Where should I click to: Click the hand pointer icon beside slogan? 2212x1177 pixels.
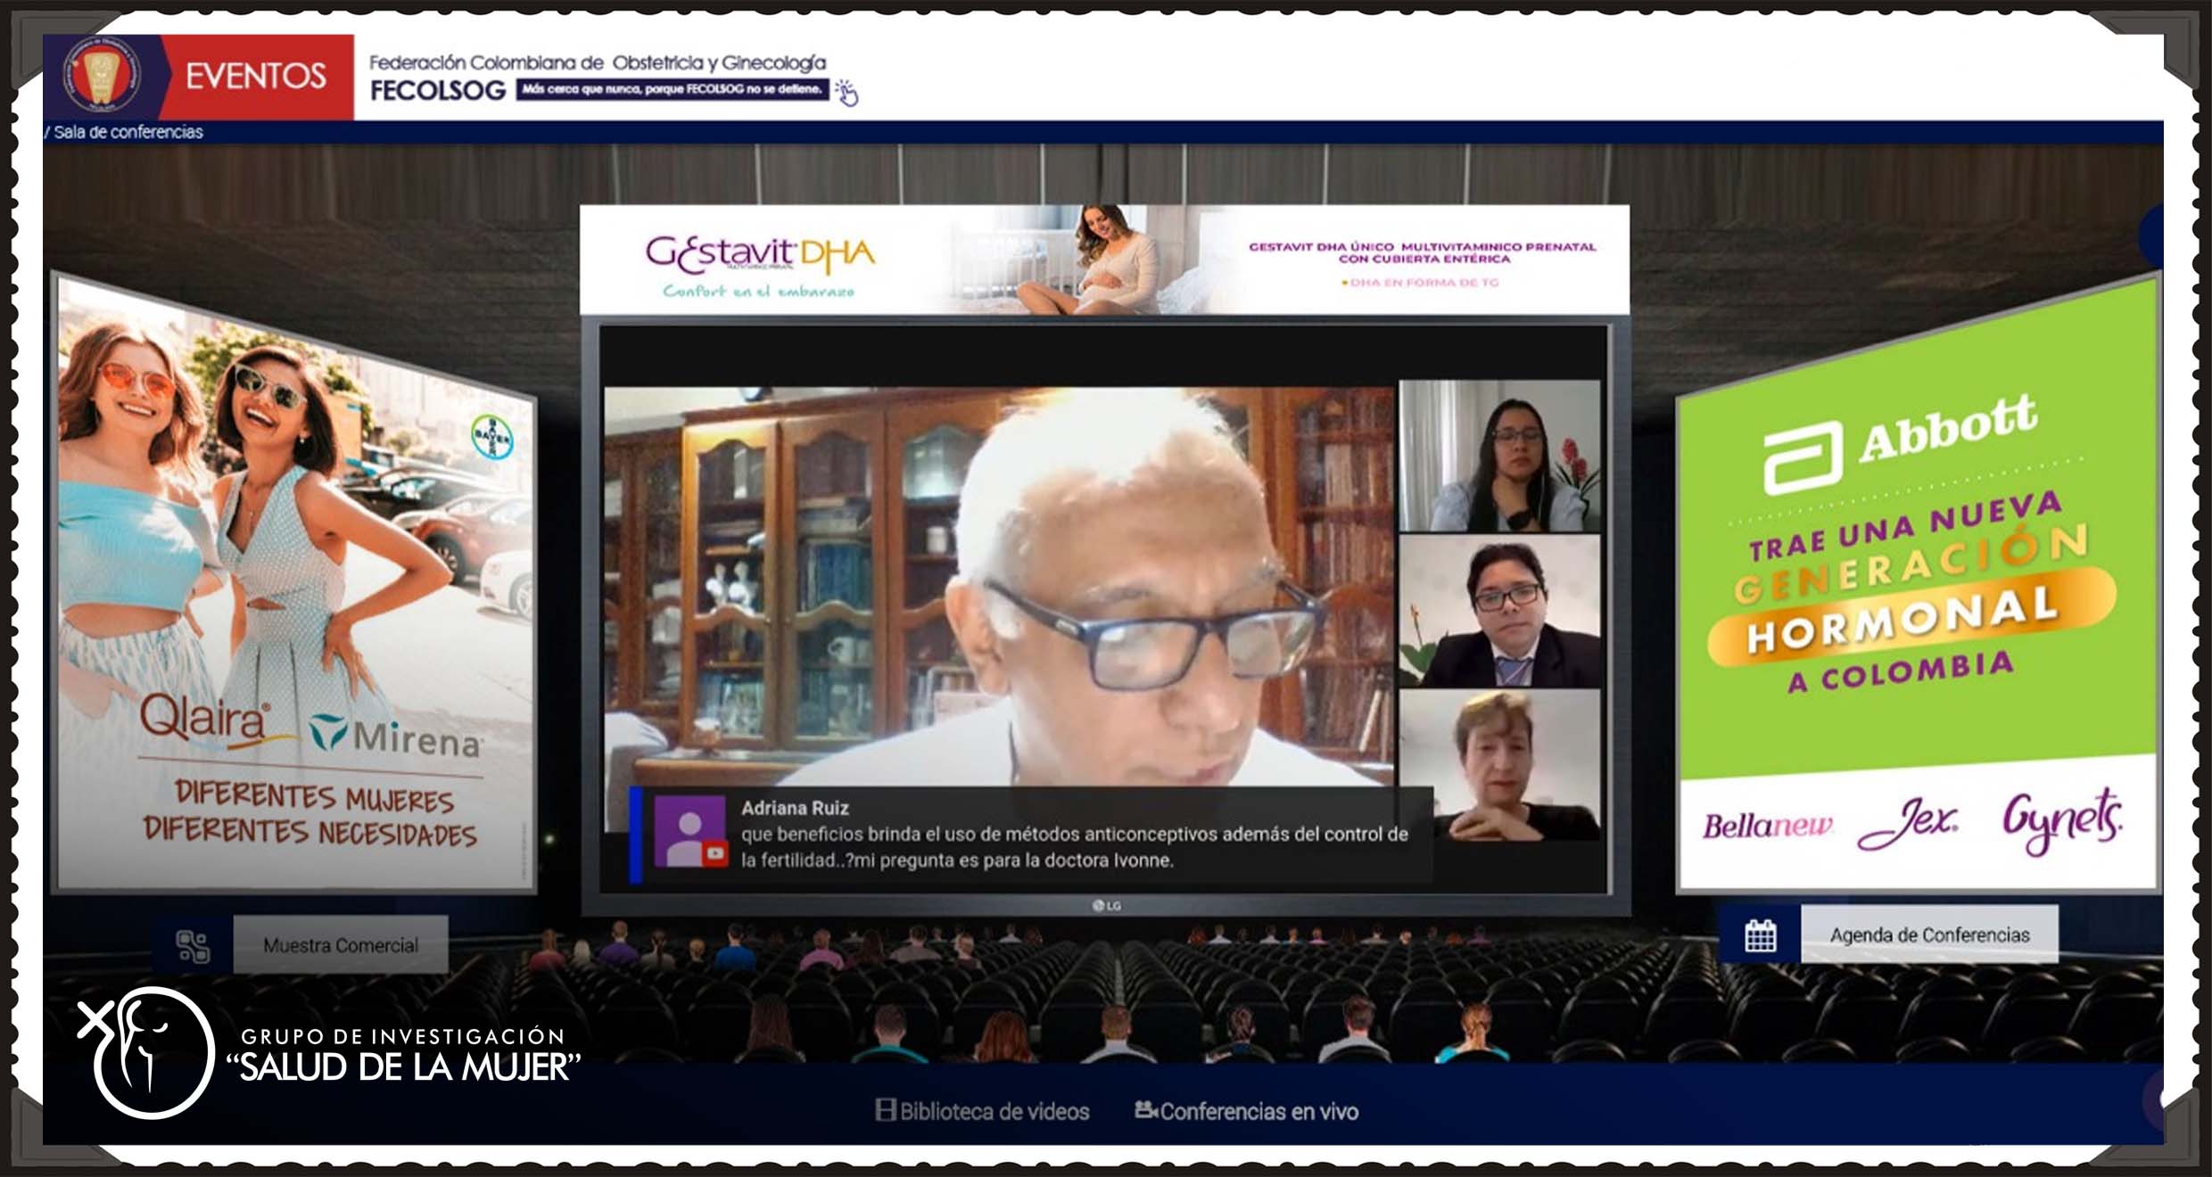[x=846, y=92]
